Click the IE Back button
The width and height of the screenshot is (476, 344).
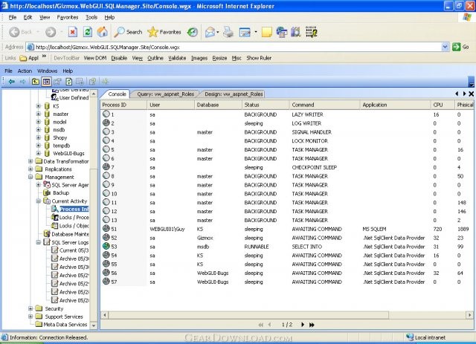click(21, 32)
